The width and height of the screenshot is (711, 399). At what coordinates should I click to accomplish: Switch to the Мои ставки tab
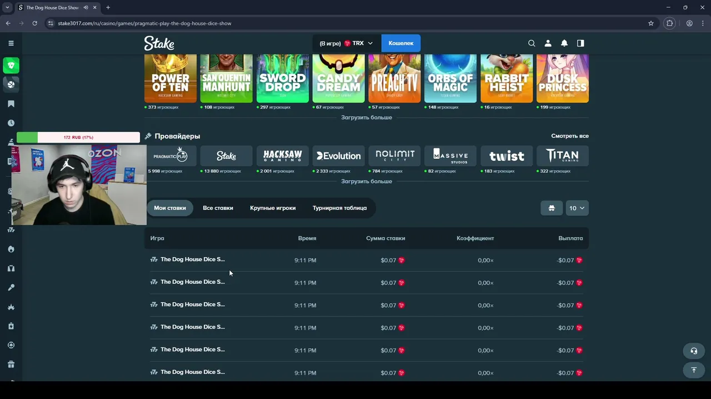tap(170, 208)
